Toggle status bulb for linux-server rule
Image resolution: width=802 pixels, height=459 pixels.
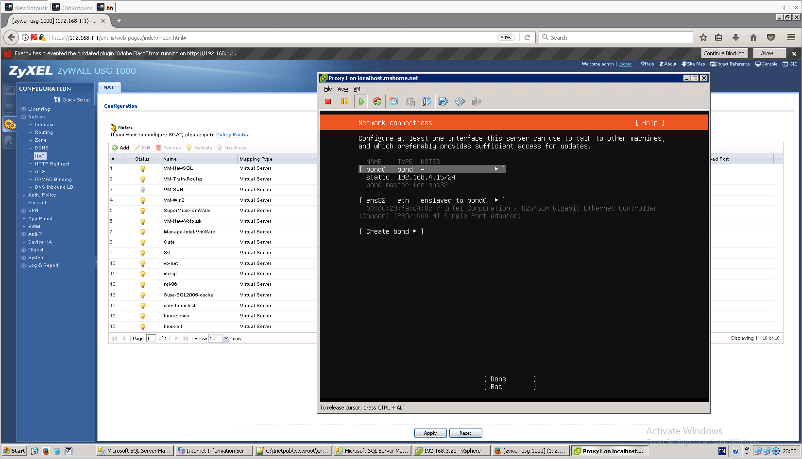point(143,316)
